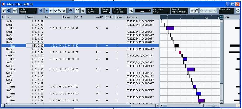
Task: Select the Mute X tool
Action: tap(64, 11)
